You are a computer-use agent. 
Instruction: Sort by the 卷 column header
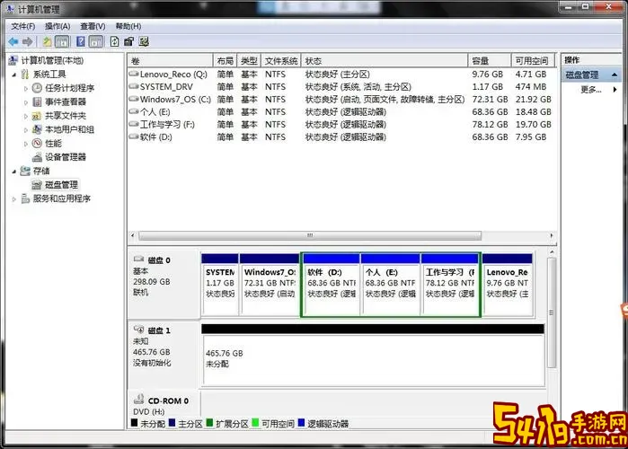pyautogui.click(x=170, y=61)
